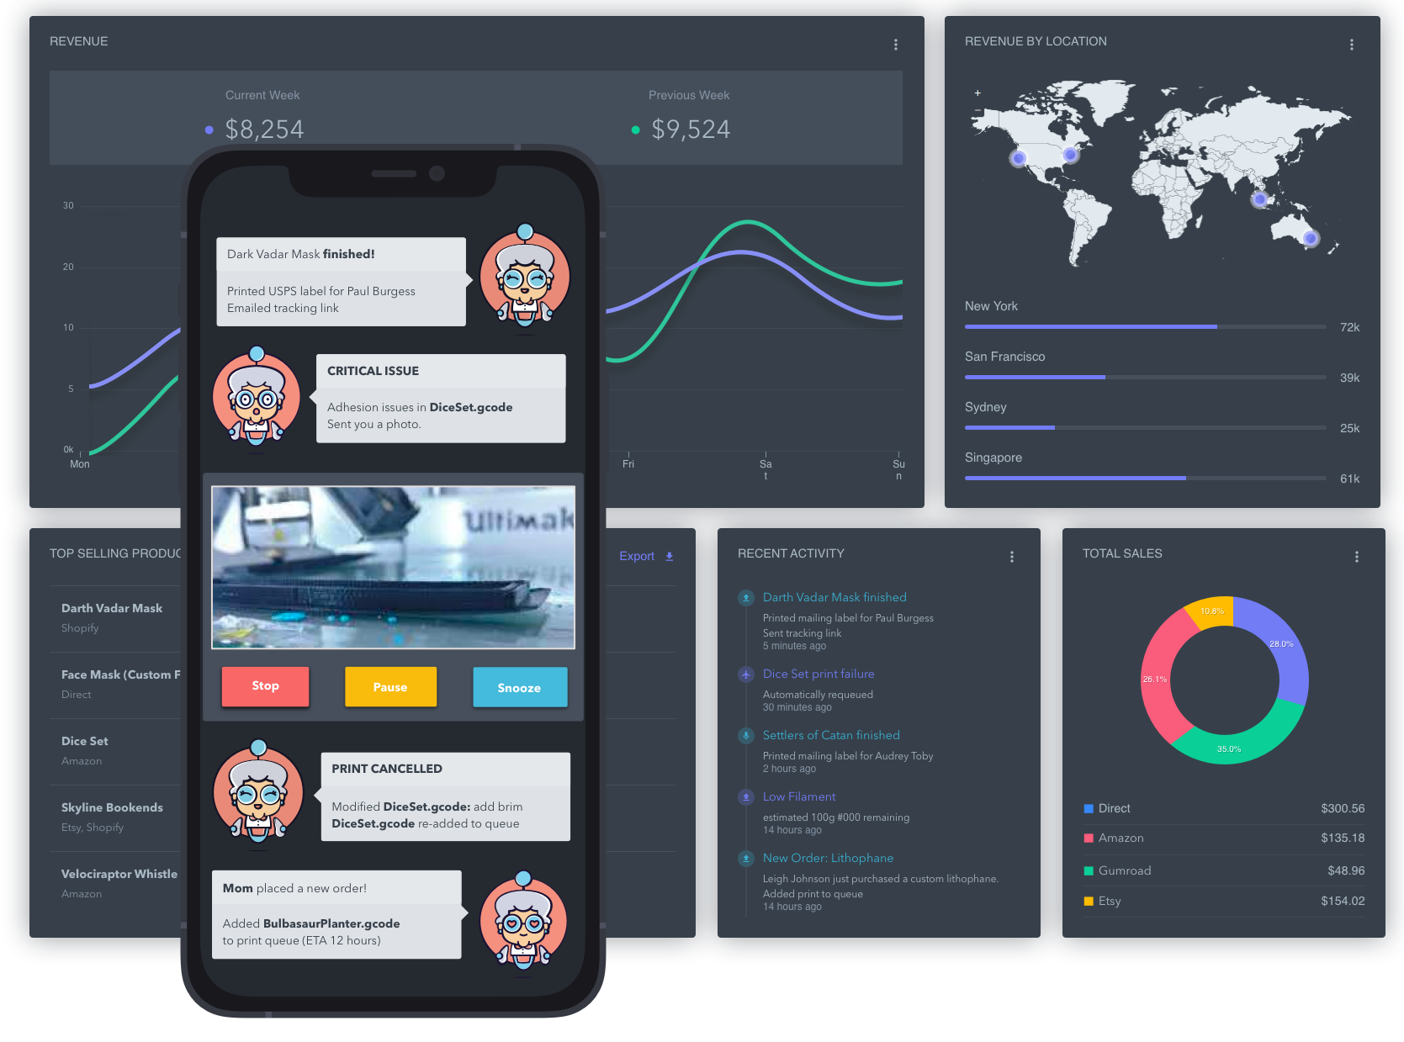Open the Recent Activity options menu
The image size is (1404, 1042).
(1011, 557)
